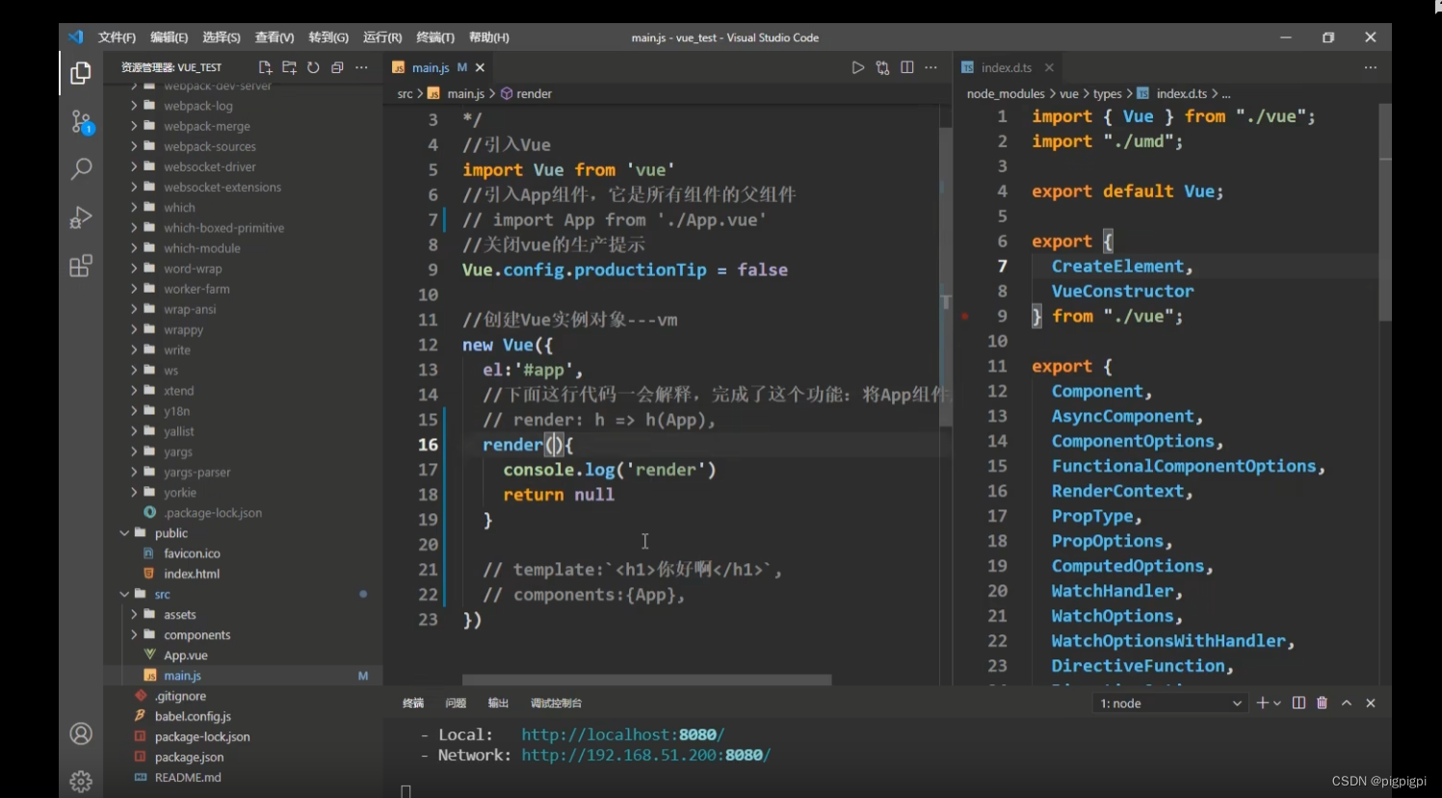Image resolution: width=1442 pixels, height=798 pixels.
Task: Open the http://192.168.51.200:8080/ network link
Action: [x=645, y=756]
